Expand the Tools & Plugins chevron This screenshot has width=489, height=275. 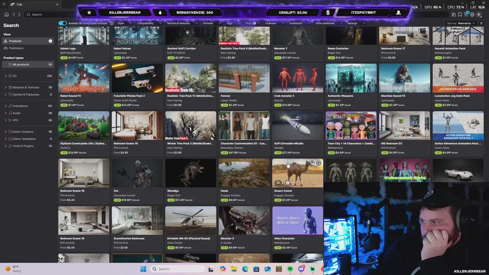point(5,146)
